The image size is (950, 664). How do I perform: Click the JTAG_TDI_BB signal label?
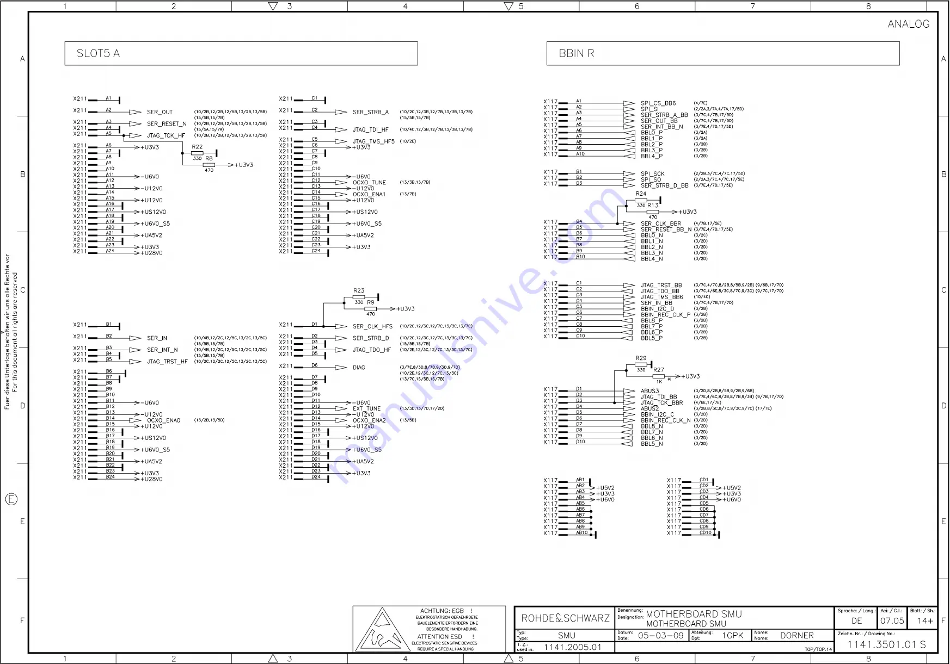click(x=659, y=397)
